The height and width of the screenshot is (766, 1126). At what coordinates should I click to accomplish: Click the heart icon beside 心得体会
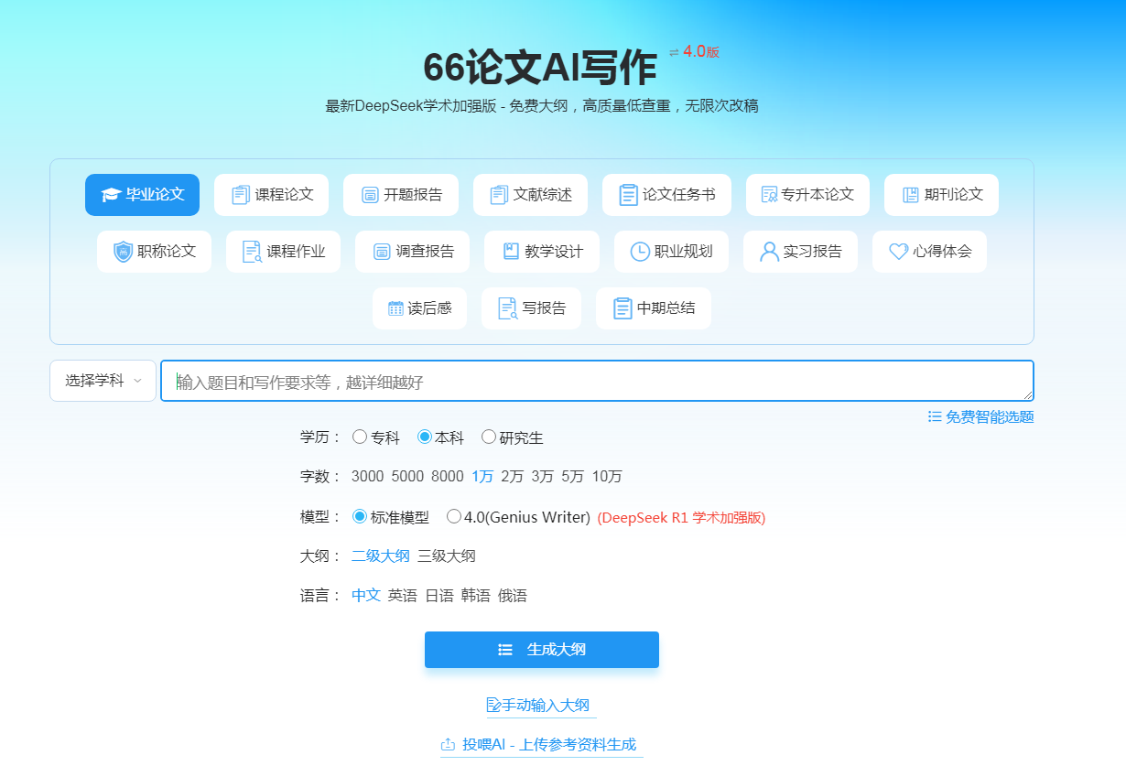tap(898, 252)
